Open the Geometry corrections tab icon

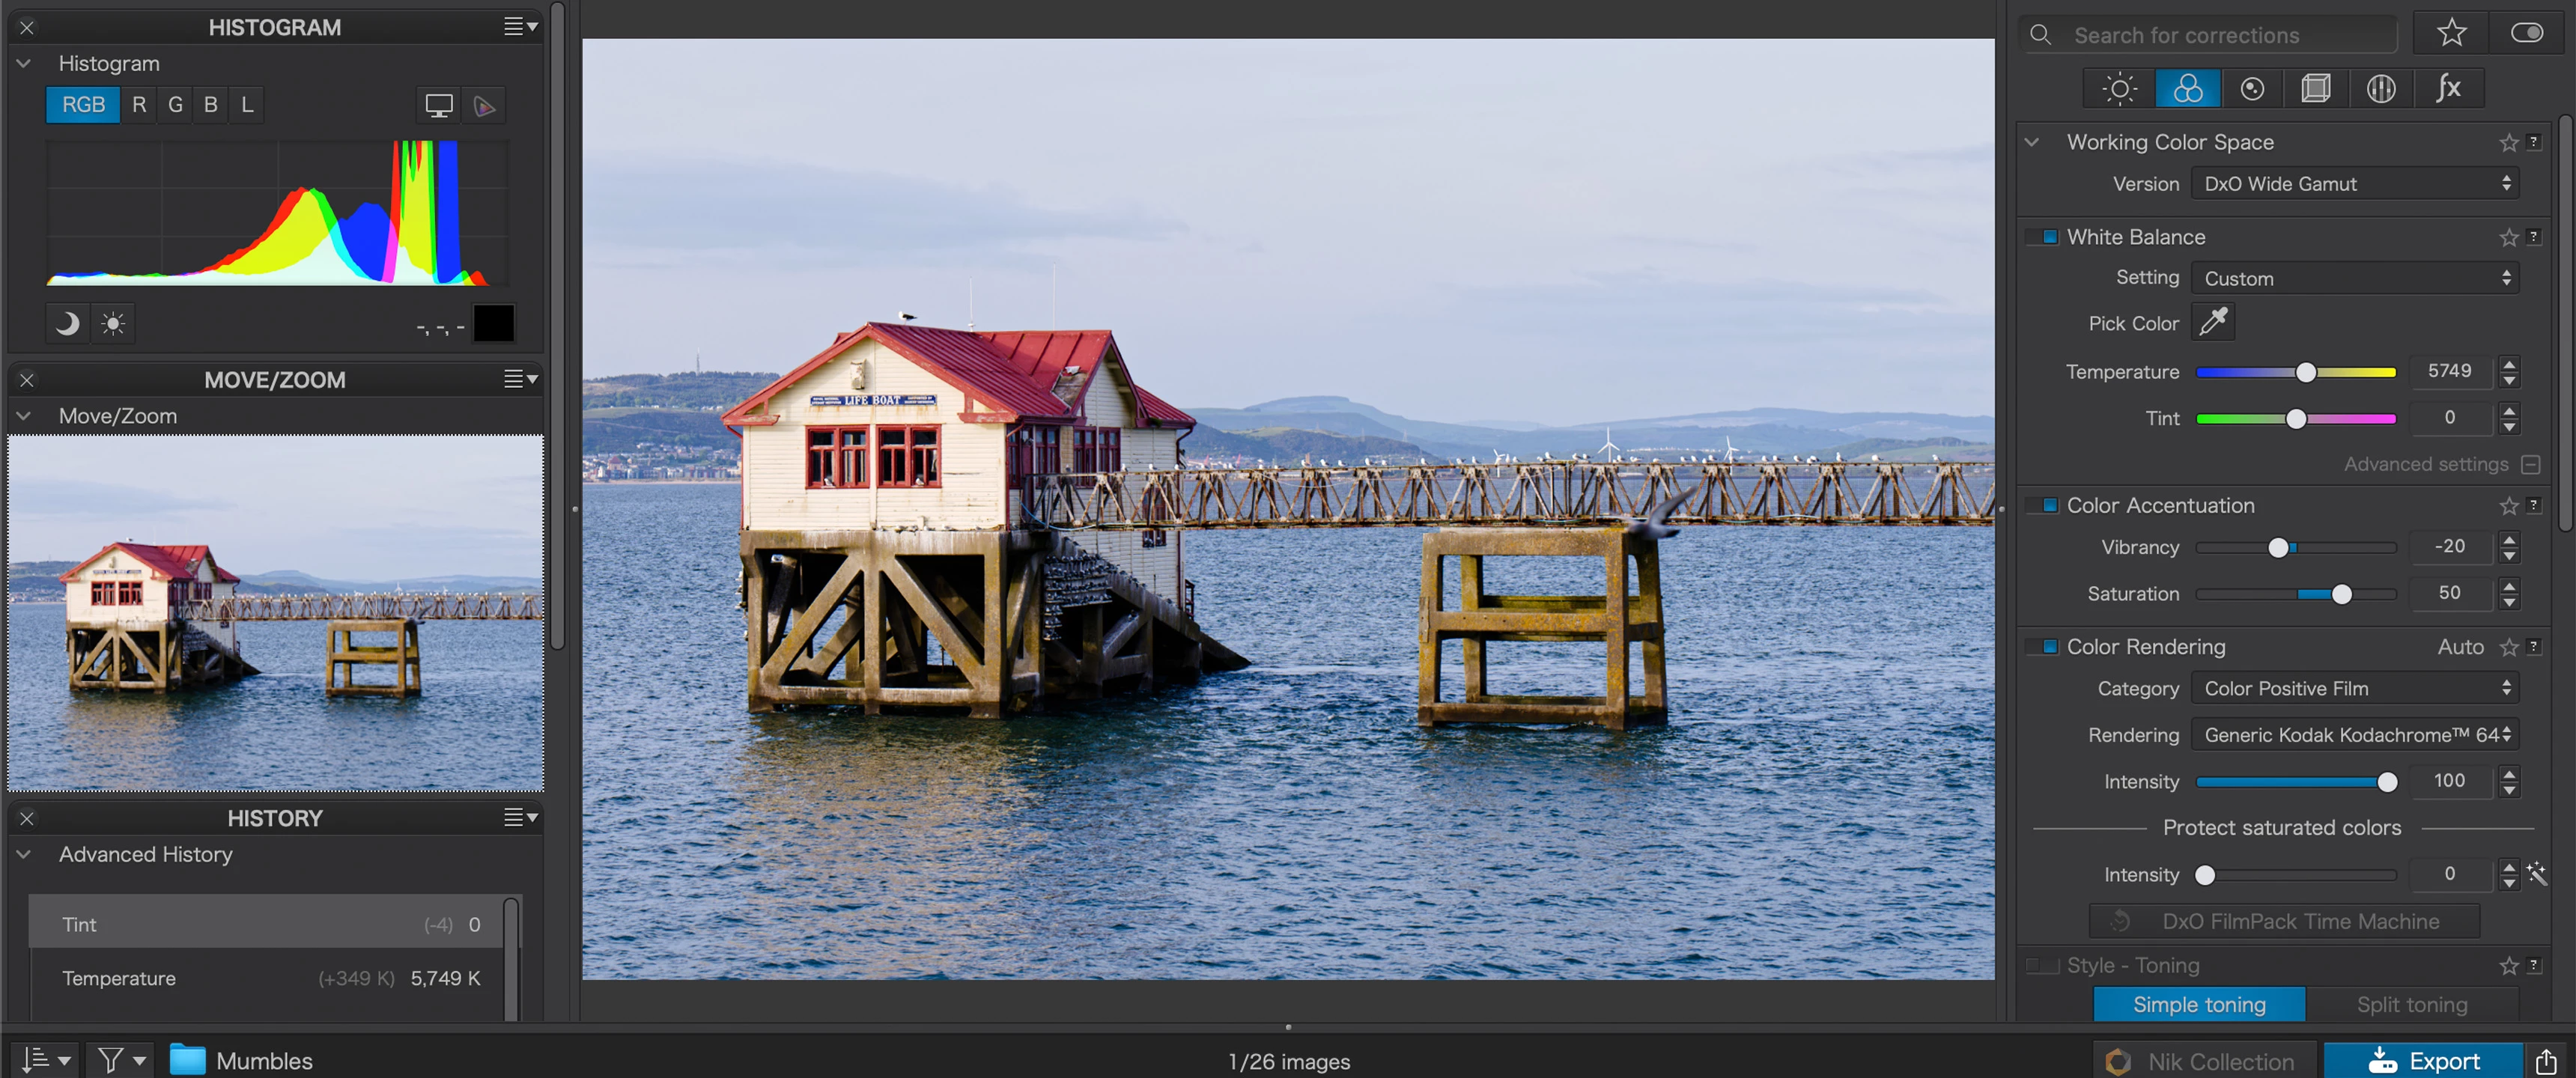click(2316, 89)
